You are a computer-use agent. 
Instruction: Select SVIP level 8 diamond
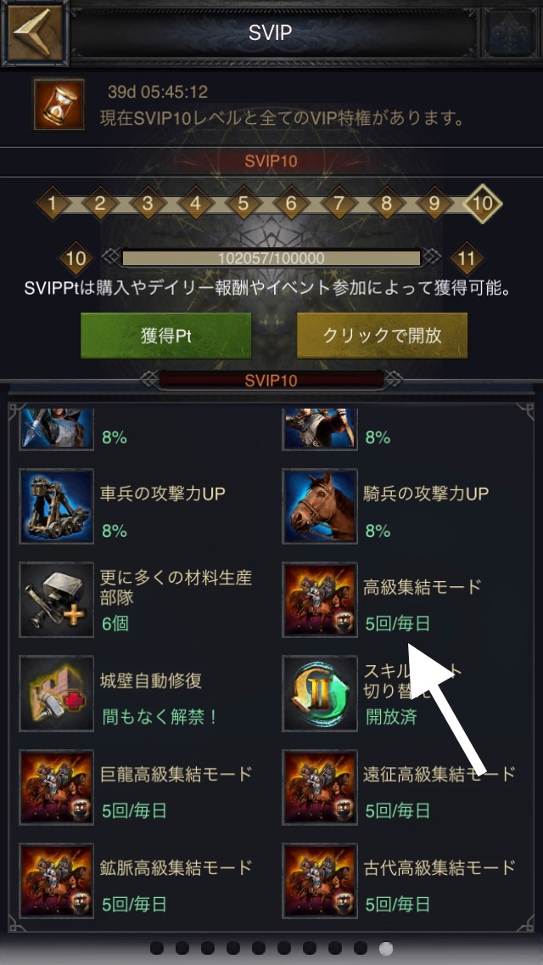point(386,203)
